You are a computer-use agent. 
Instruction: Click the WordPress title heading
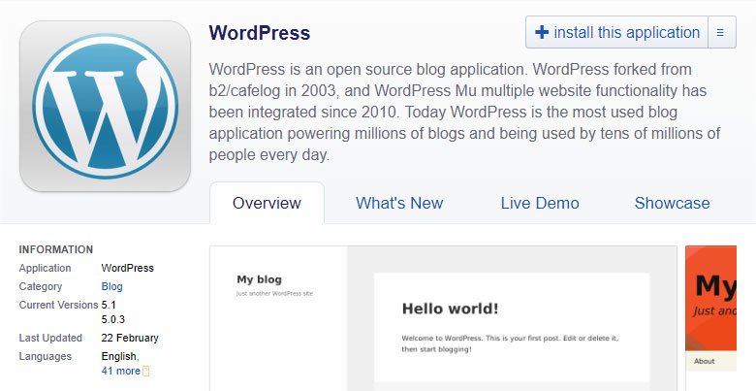tap(260, 33)
